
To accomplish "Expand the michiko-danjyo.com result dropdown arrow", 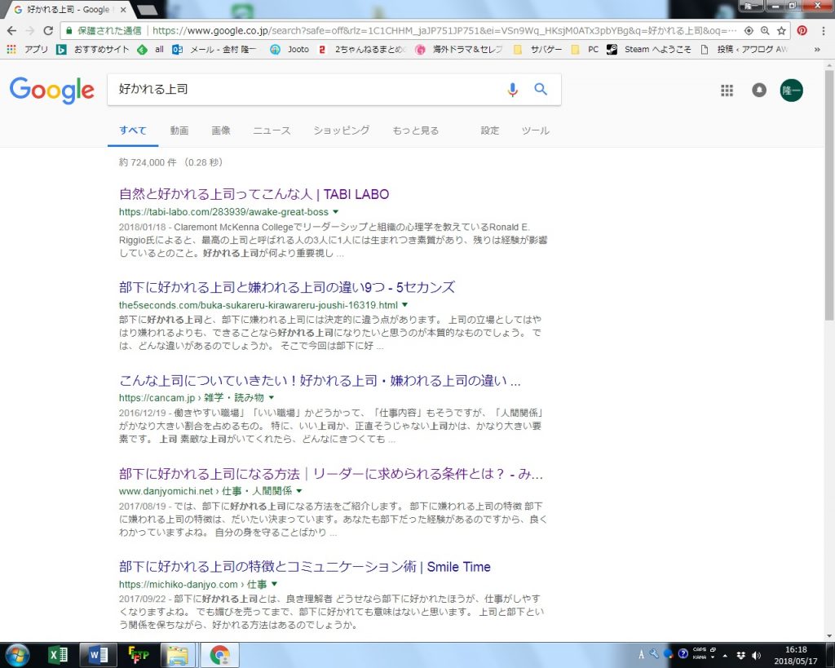I will (x=274, y=584).
